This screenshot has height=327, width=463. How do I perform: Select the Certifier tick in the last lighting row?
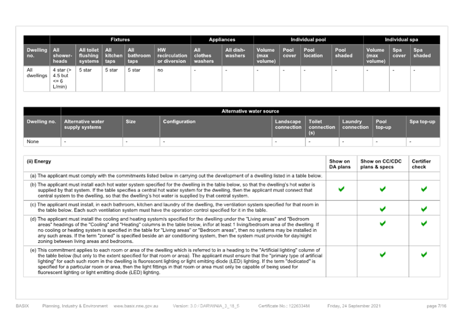423,255
